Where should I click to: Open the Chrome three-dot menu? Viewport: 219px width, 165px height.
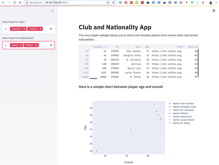click(x=216, y=2)
